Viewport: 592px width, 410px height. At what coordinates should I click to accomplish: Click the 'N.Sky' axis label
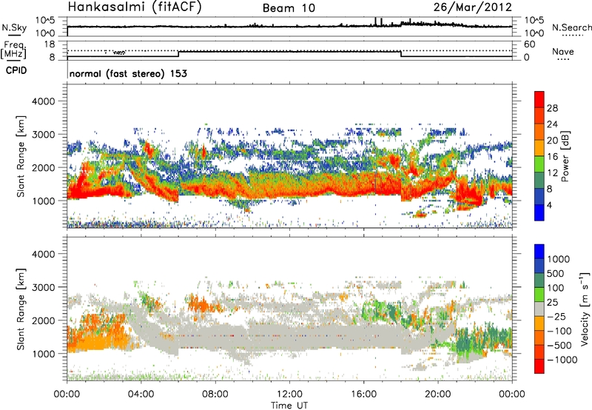click(x=14, y=27)
